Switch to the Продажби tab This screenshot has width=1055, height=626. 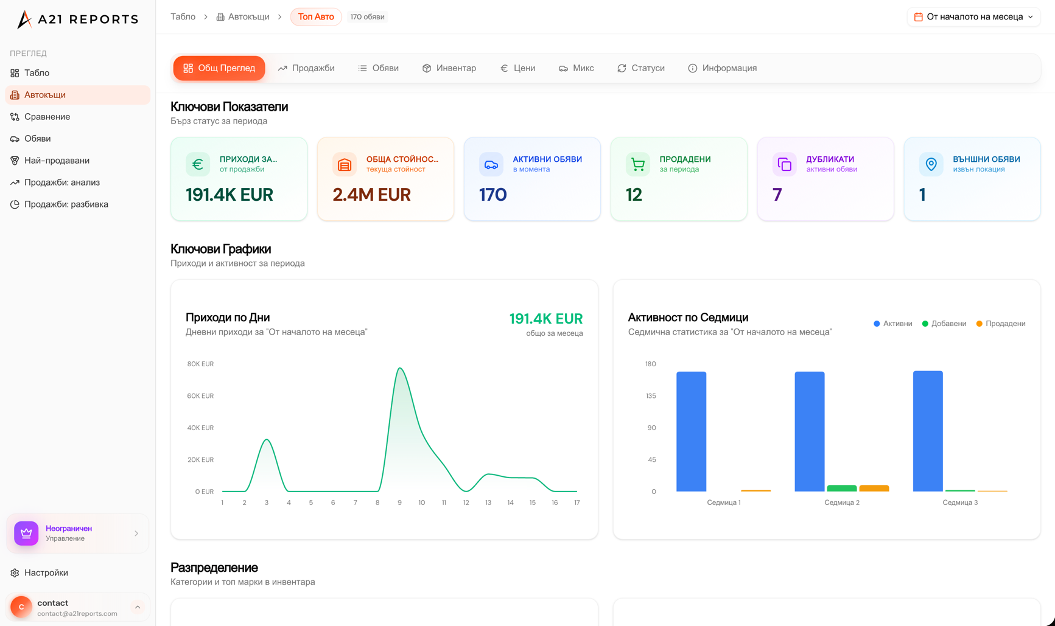point(306,68)
